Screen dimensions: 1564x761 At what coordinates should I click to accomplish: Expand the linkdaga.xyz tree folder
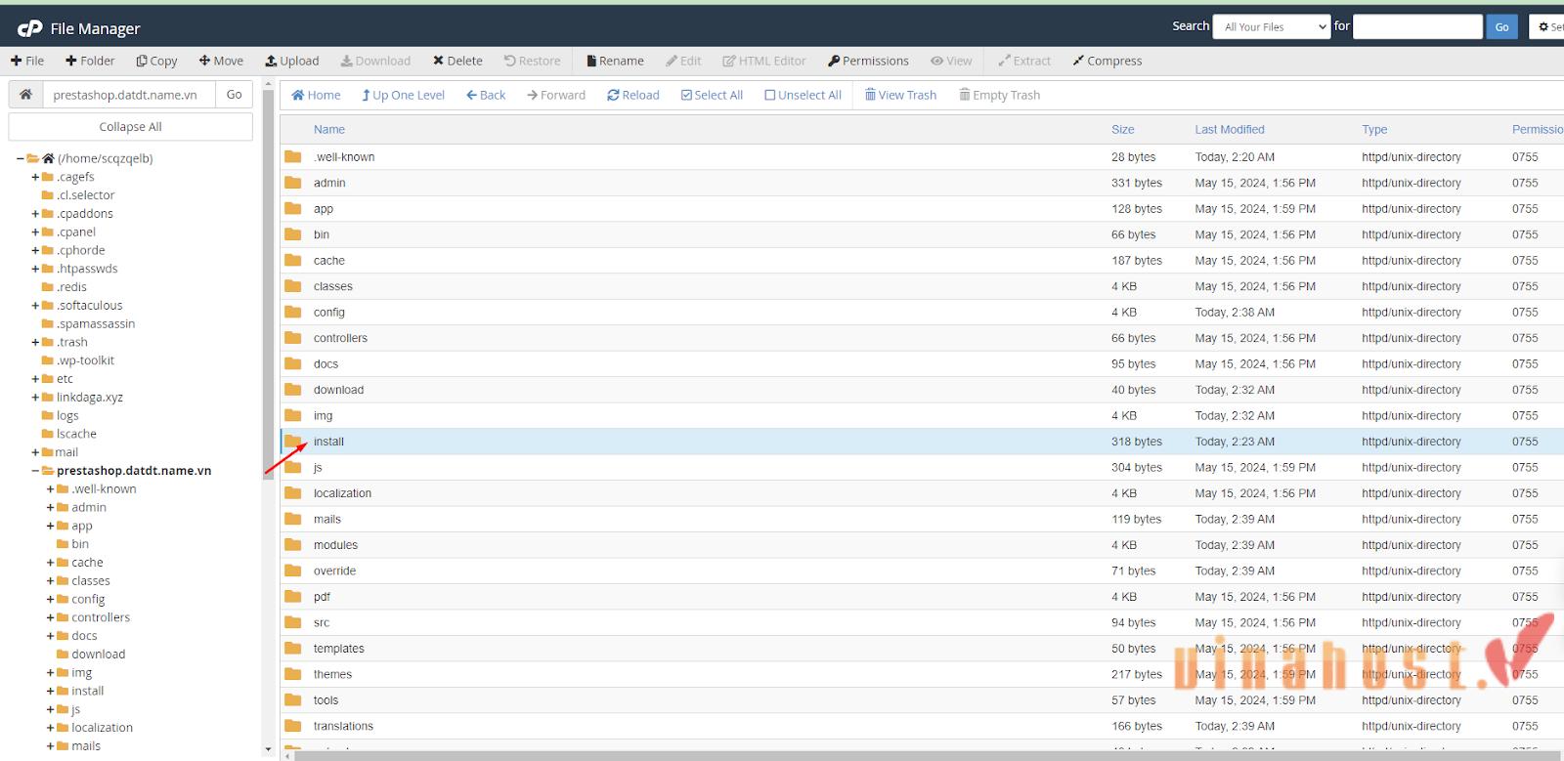click(35, 398)
